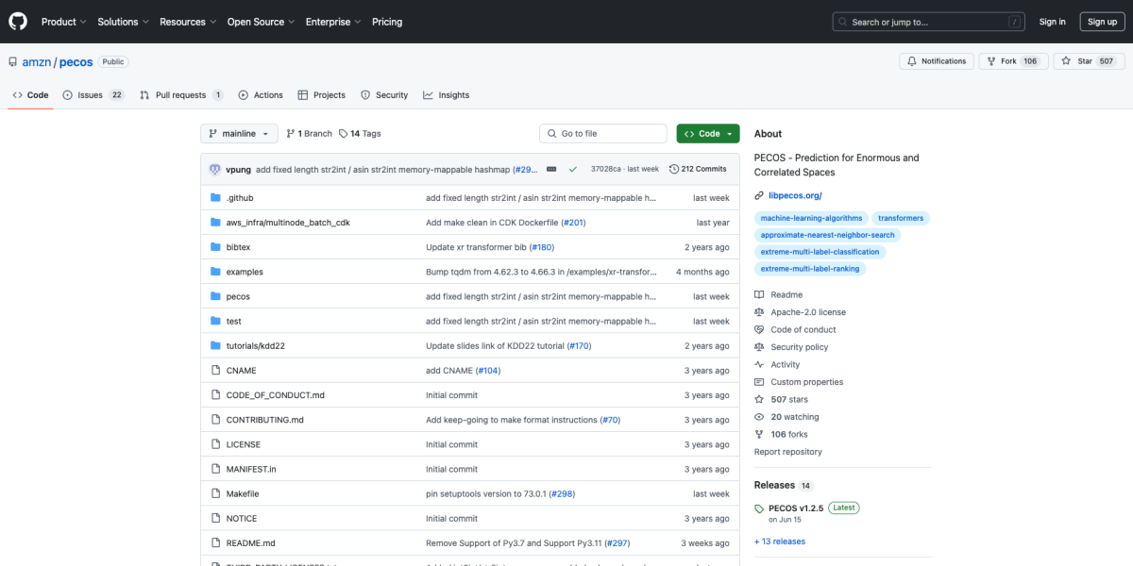Screen dimensions: 1133x566
Task: Expand the Open Source menu
Action: pos(260,22)
